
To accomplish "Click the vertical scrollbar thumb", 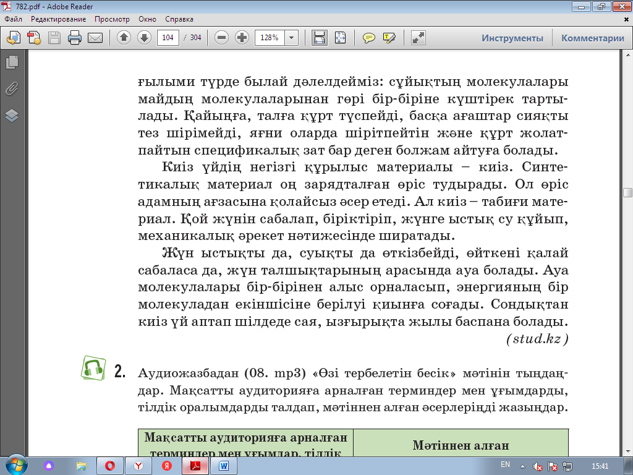I will (x=628, y=192).
